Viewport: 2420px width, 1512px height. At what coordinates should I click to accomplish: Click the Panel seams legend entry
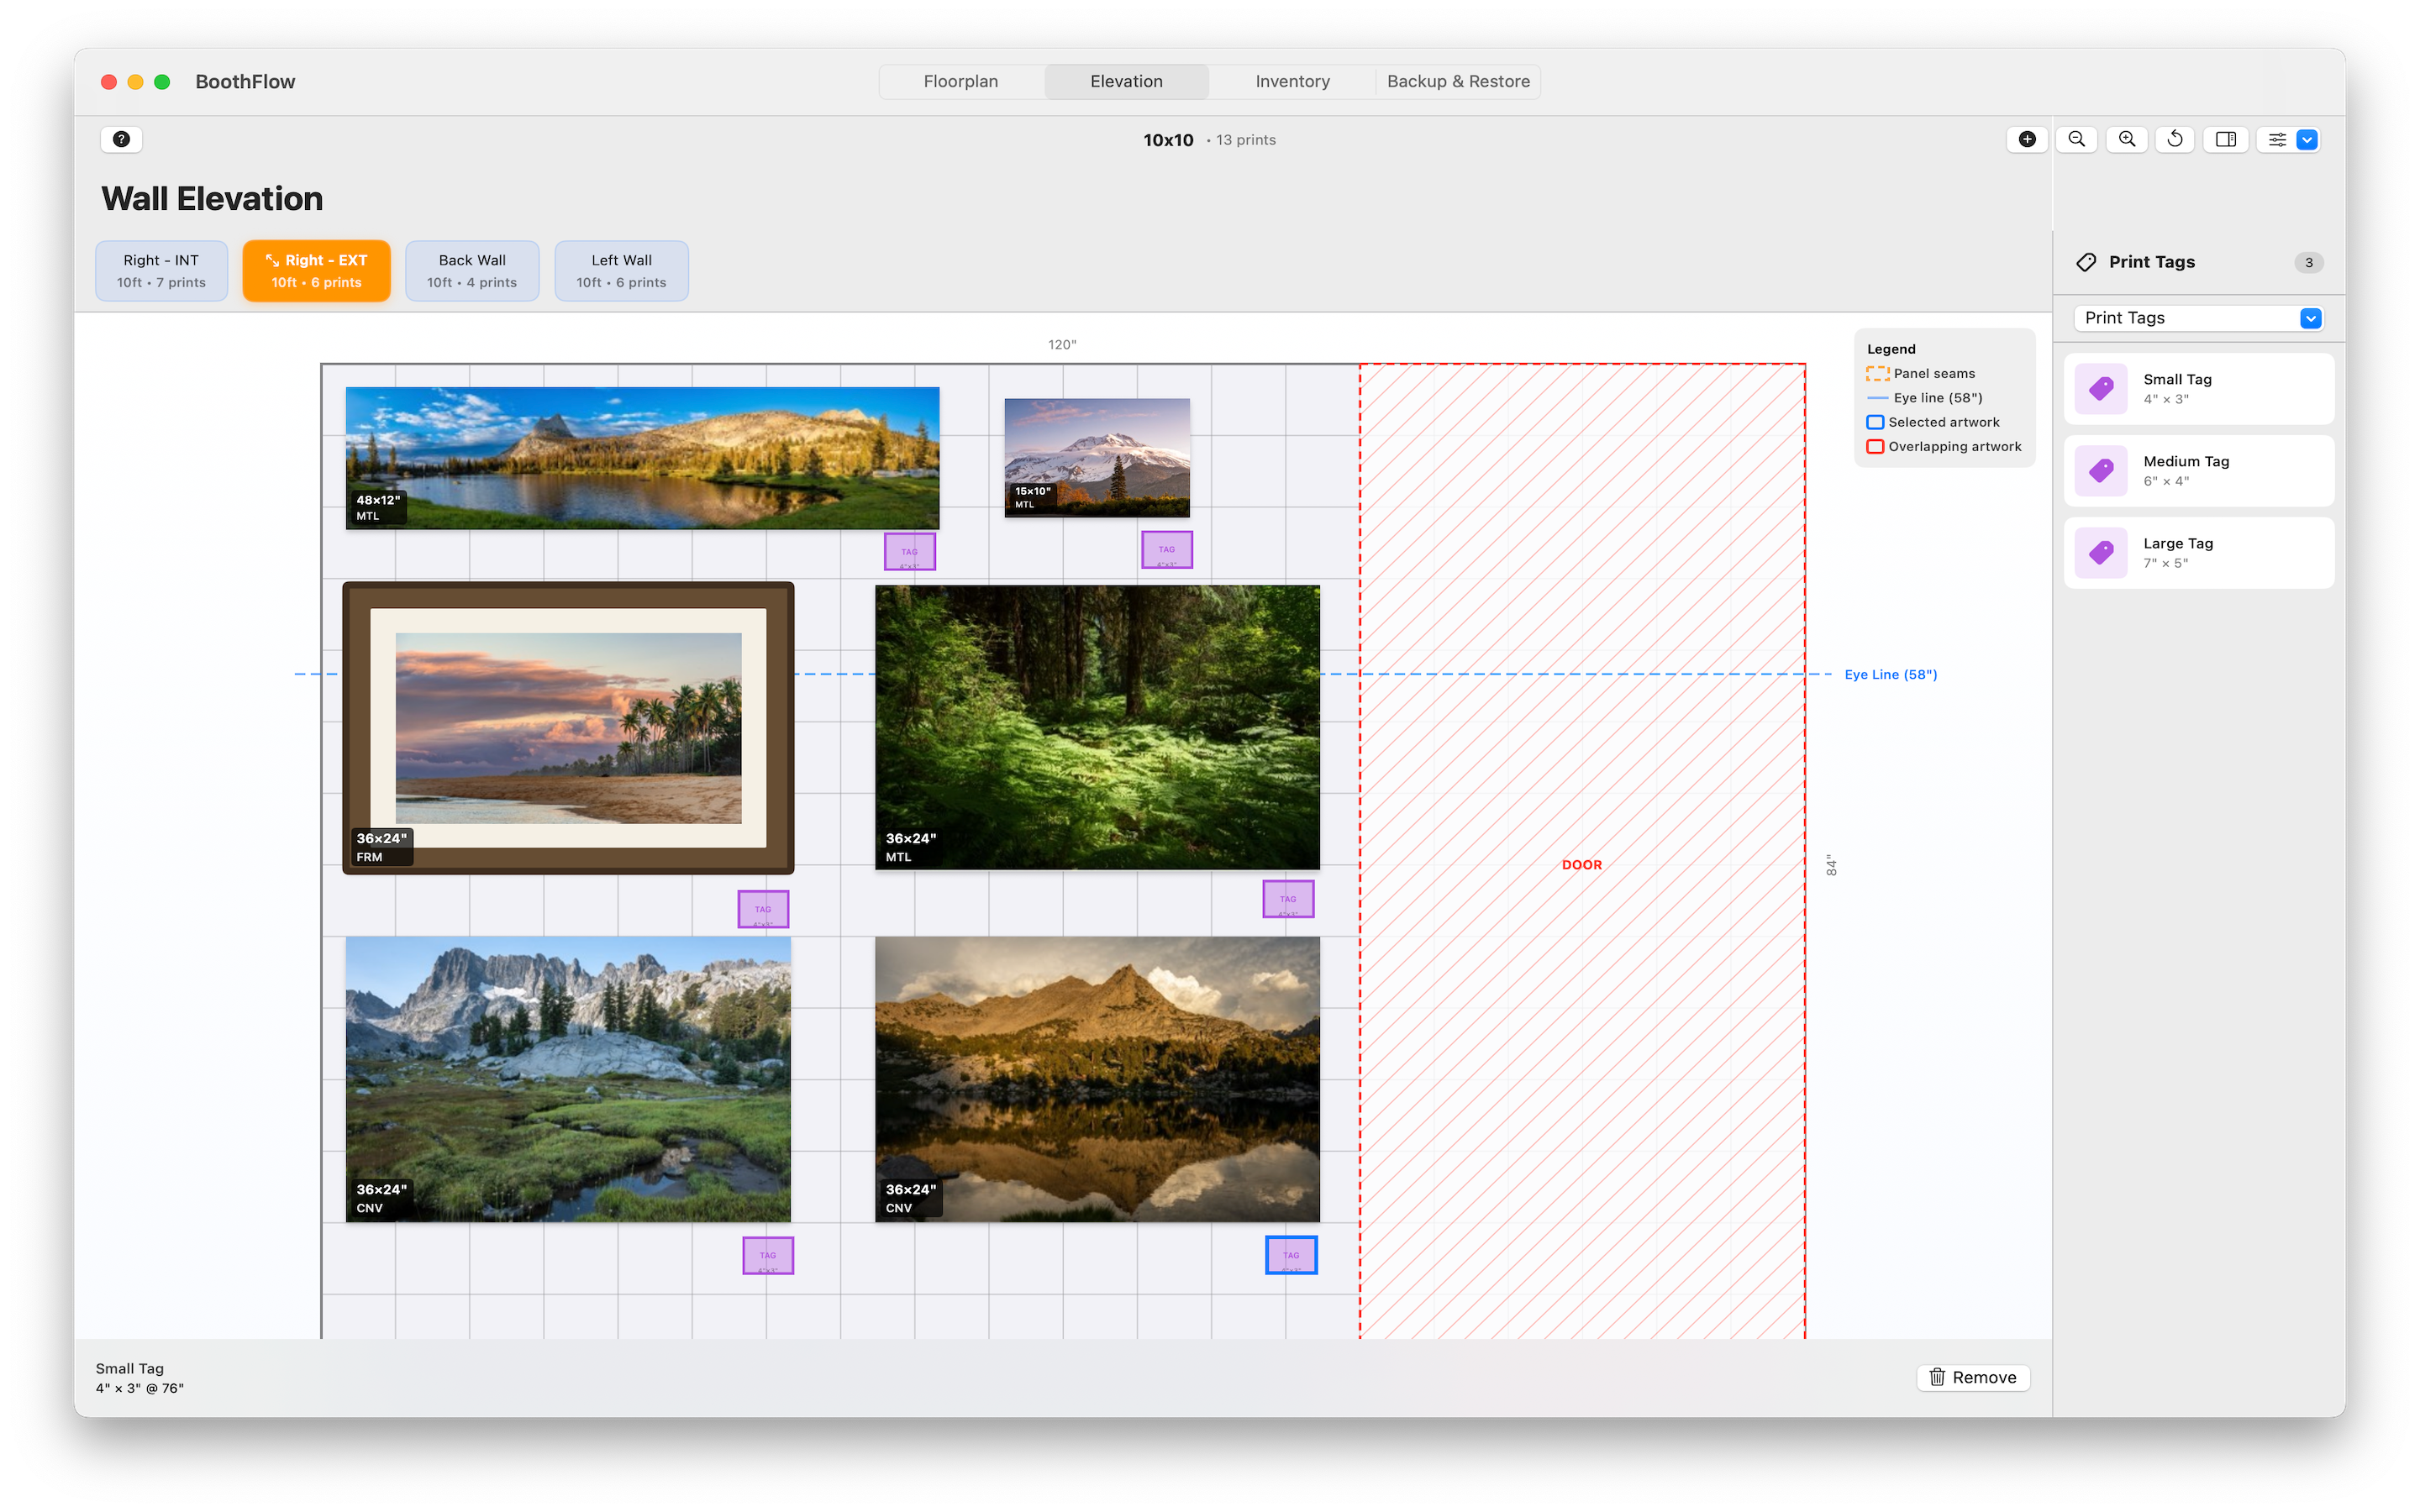point(1920,373)
